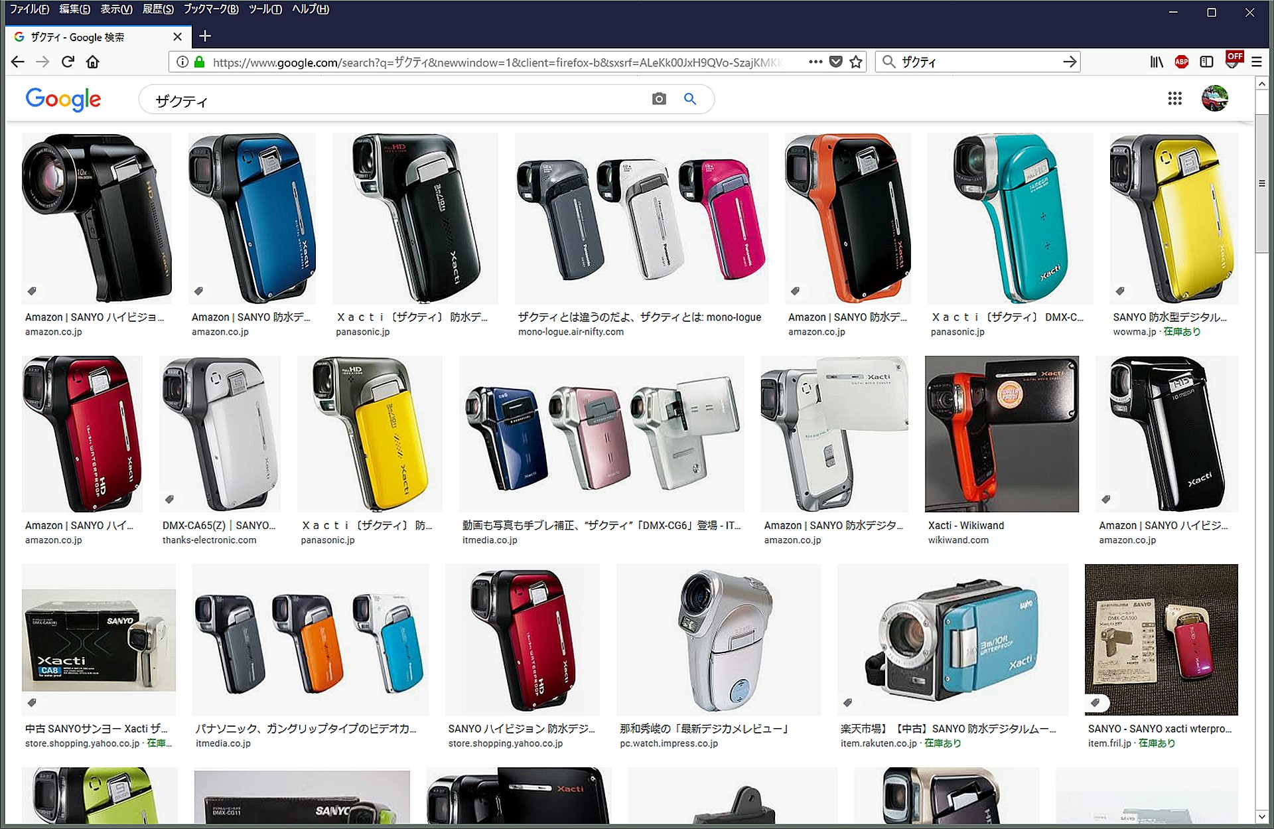Viewport: 1274px width, 829px height.
Task: Open the 履歴 menu
Action: 158,9
